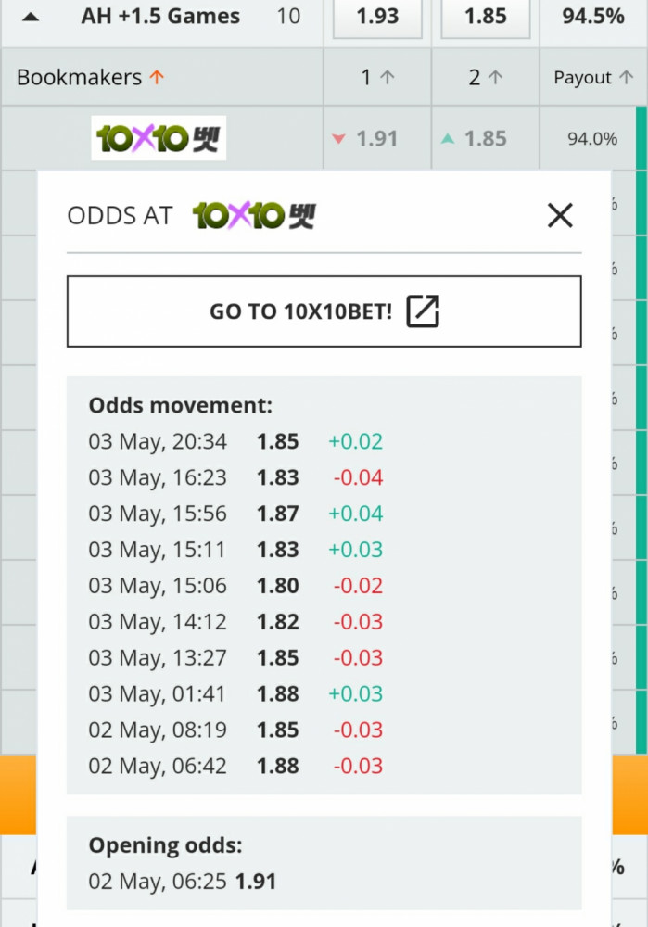The image size is (648, 927).
Task: Sort by the Payout column arrow
Action: [x=626, y=77]
